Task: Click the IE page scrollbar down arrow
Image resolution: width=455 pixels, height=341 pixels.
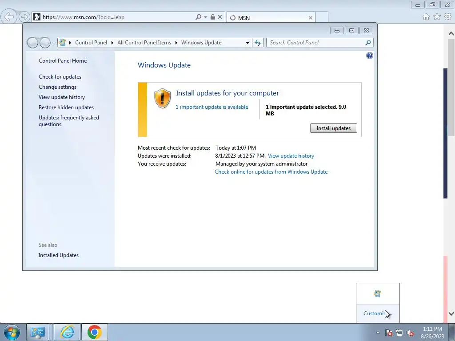Action: coord(451,313)
